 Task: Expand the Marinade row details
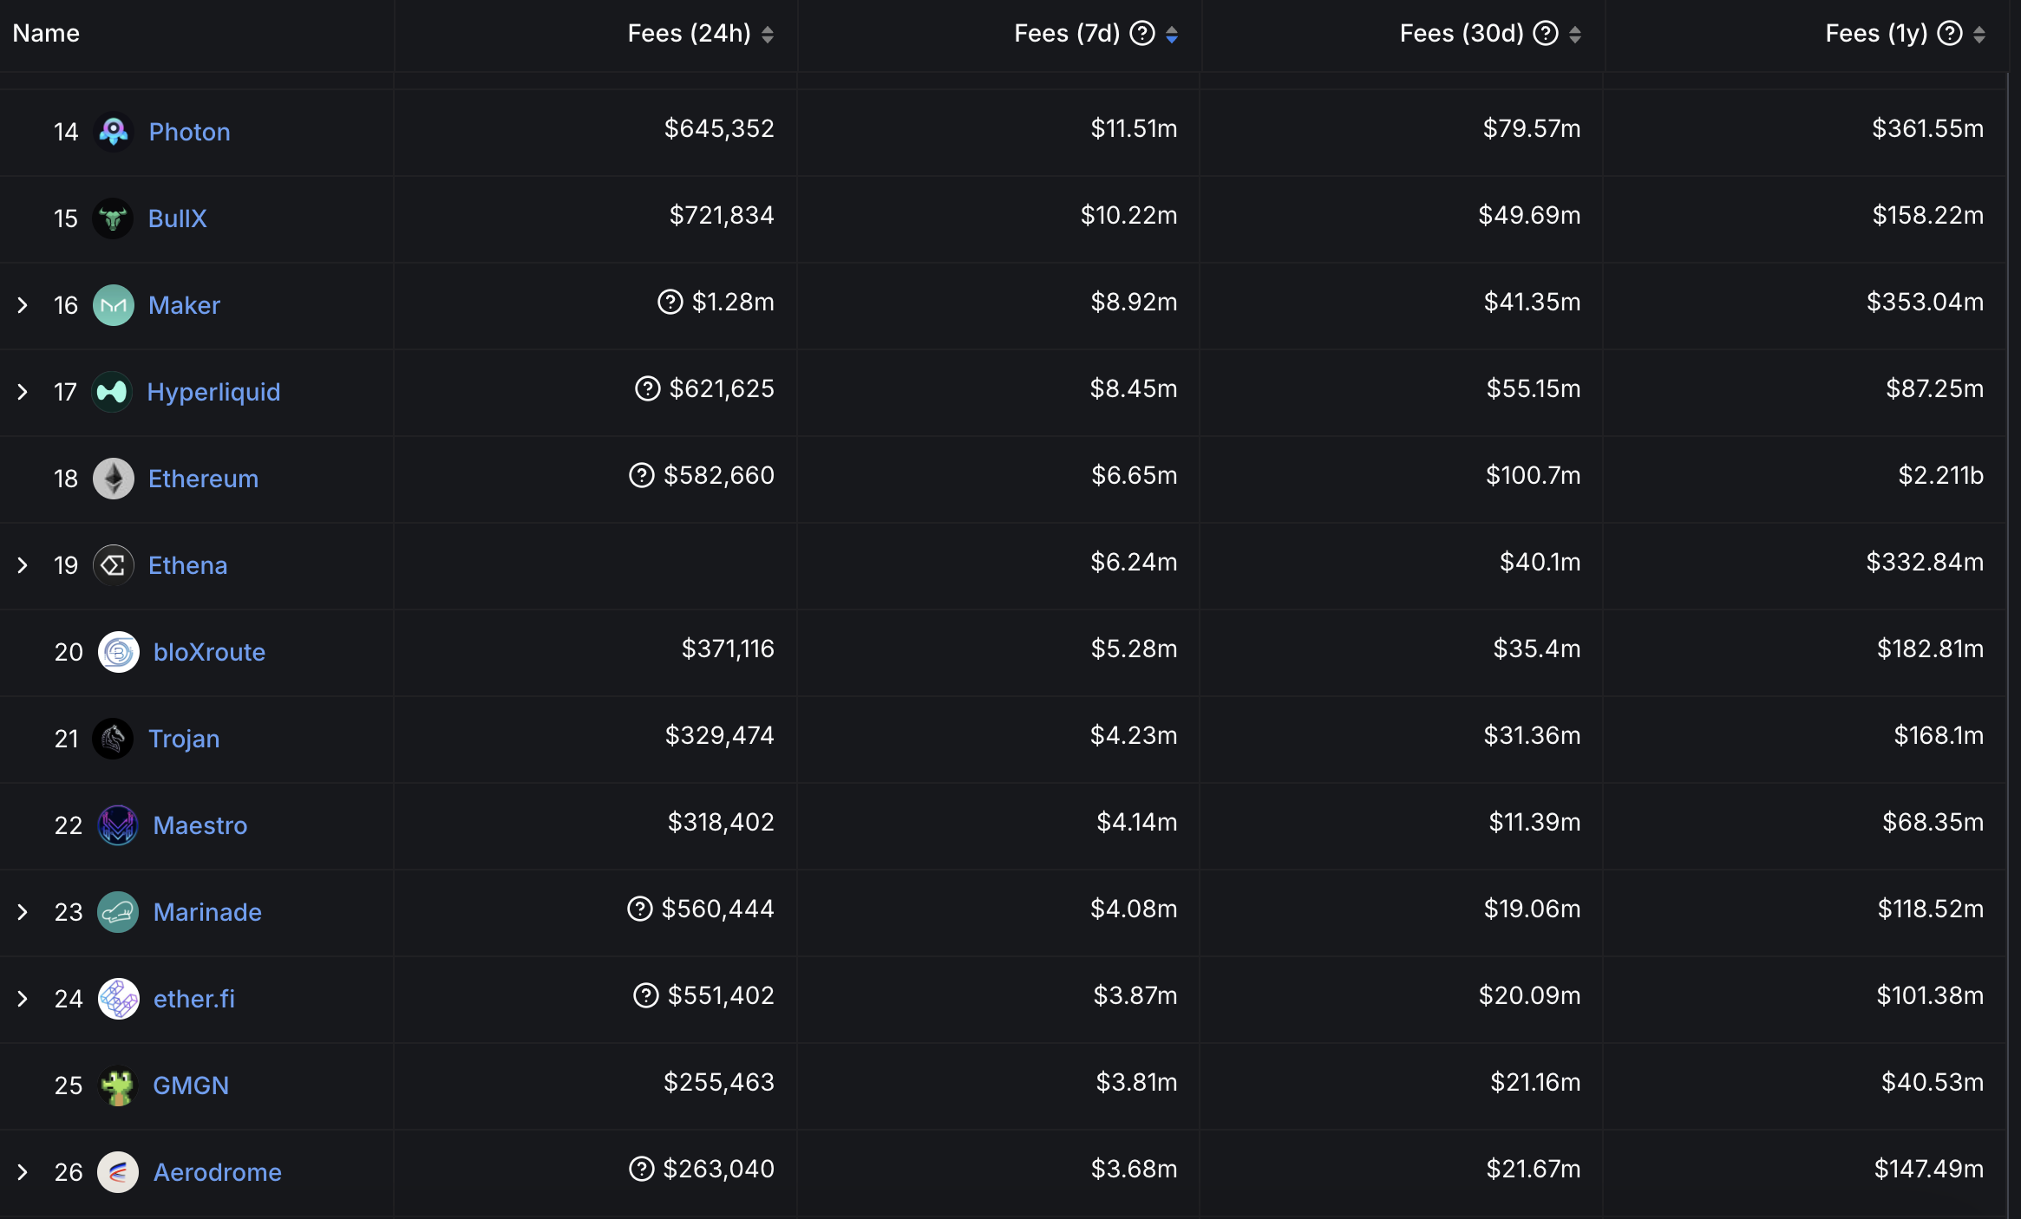click(20, 912)
